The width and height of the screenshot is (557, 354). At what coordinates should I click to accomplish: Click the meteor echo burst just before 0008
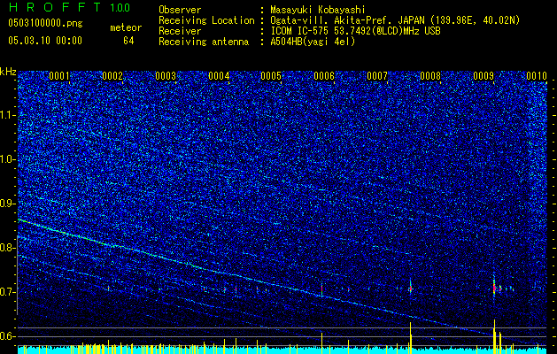pos(410,289)
